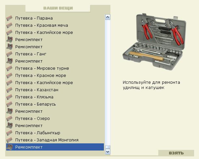This screenshot has width=199, height=159.
Task: Choose the ticket icon for Путевка - Лабынгкыр
Action: [x=9, y=133]
